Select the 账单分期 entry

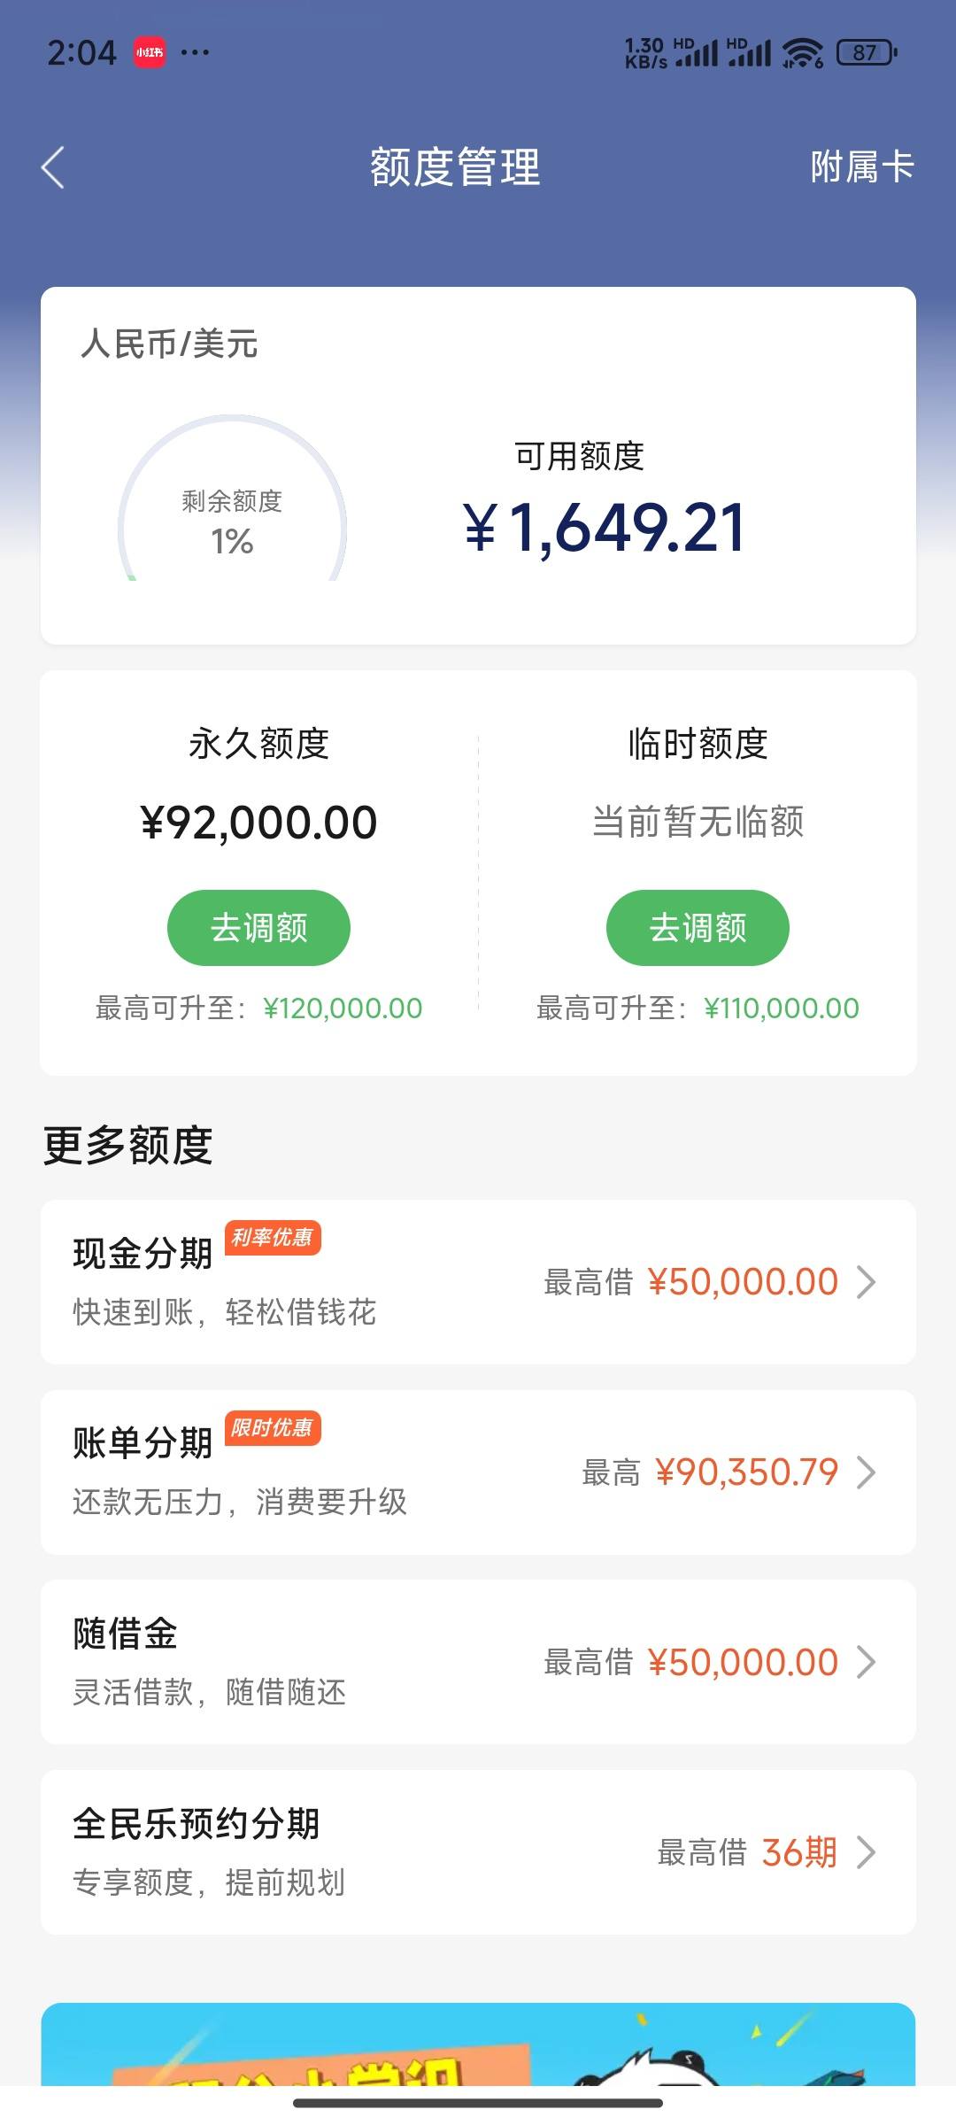click(x=478, y=1472)
